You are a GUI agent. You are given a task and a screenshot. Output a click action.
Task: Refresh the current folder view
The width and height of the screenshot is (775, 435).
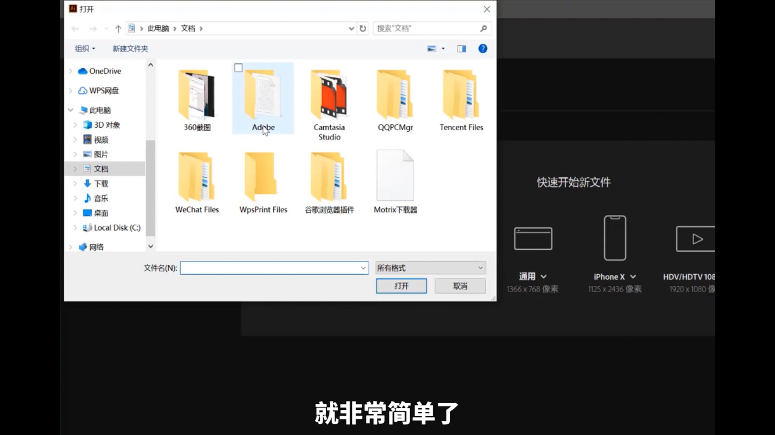362,29
